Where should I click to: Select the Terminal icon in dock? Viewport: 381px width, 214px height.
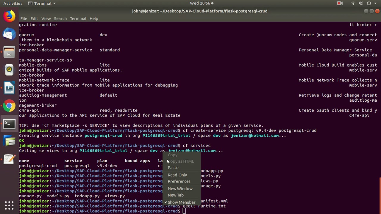9,123
